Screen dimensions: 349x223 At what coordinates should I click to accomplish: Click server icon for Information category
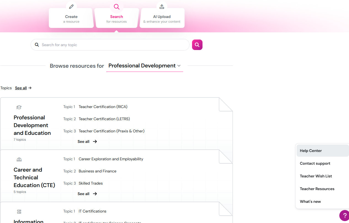click(19, 212)
